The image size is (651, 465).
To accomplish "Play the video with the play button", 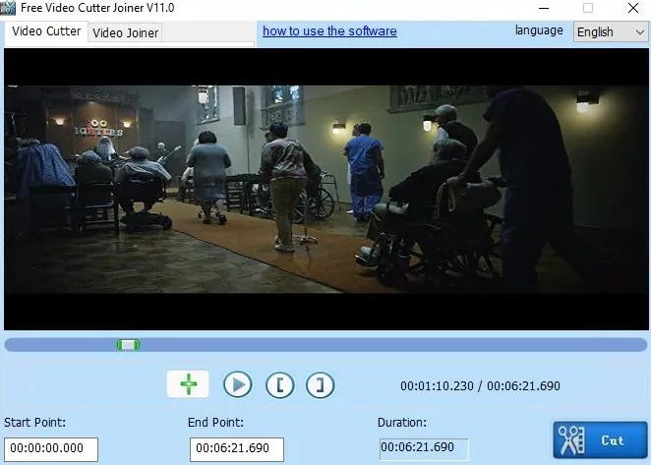I will pos(238,384).
